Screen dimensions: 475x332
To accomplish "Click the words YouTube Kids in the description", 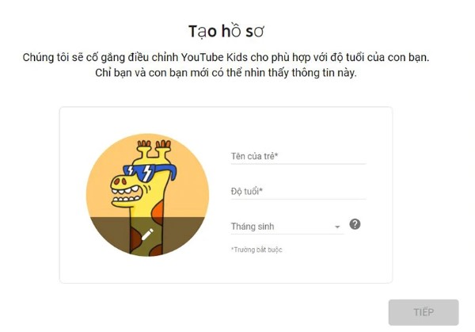I will [215, 57].
